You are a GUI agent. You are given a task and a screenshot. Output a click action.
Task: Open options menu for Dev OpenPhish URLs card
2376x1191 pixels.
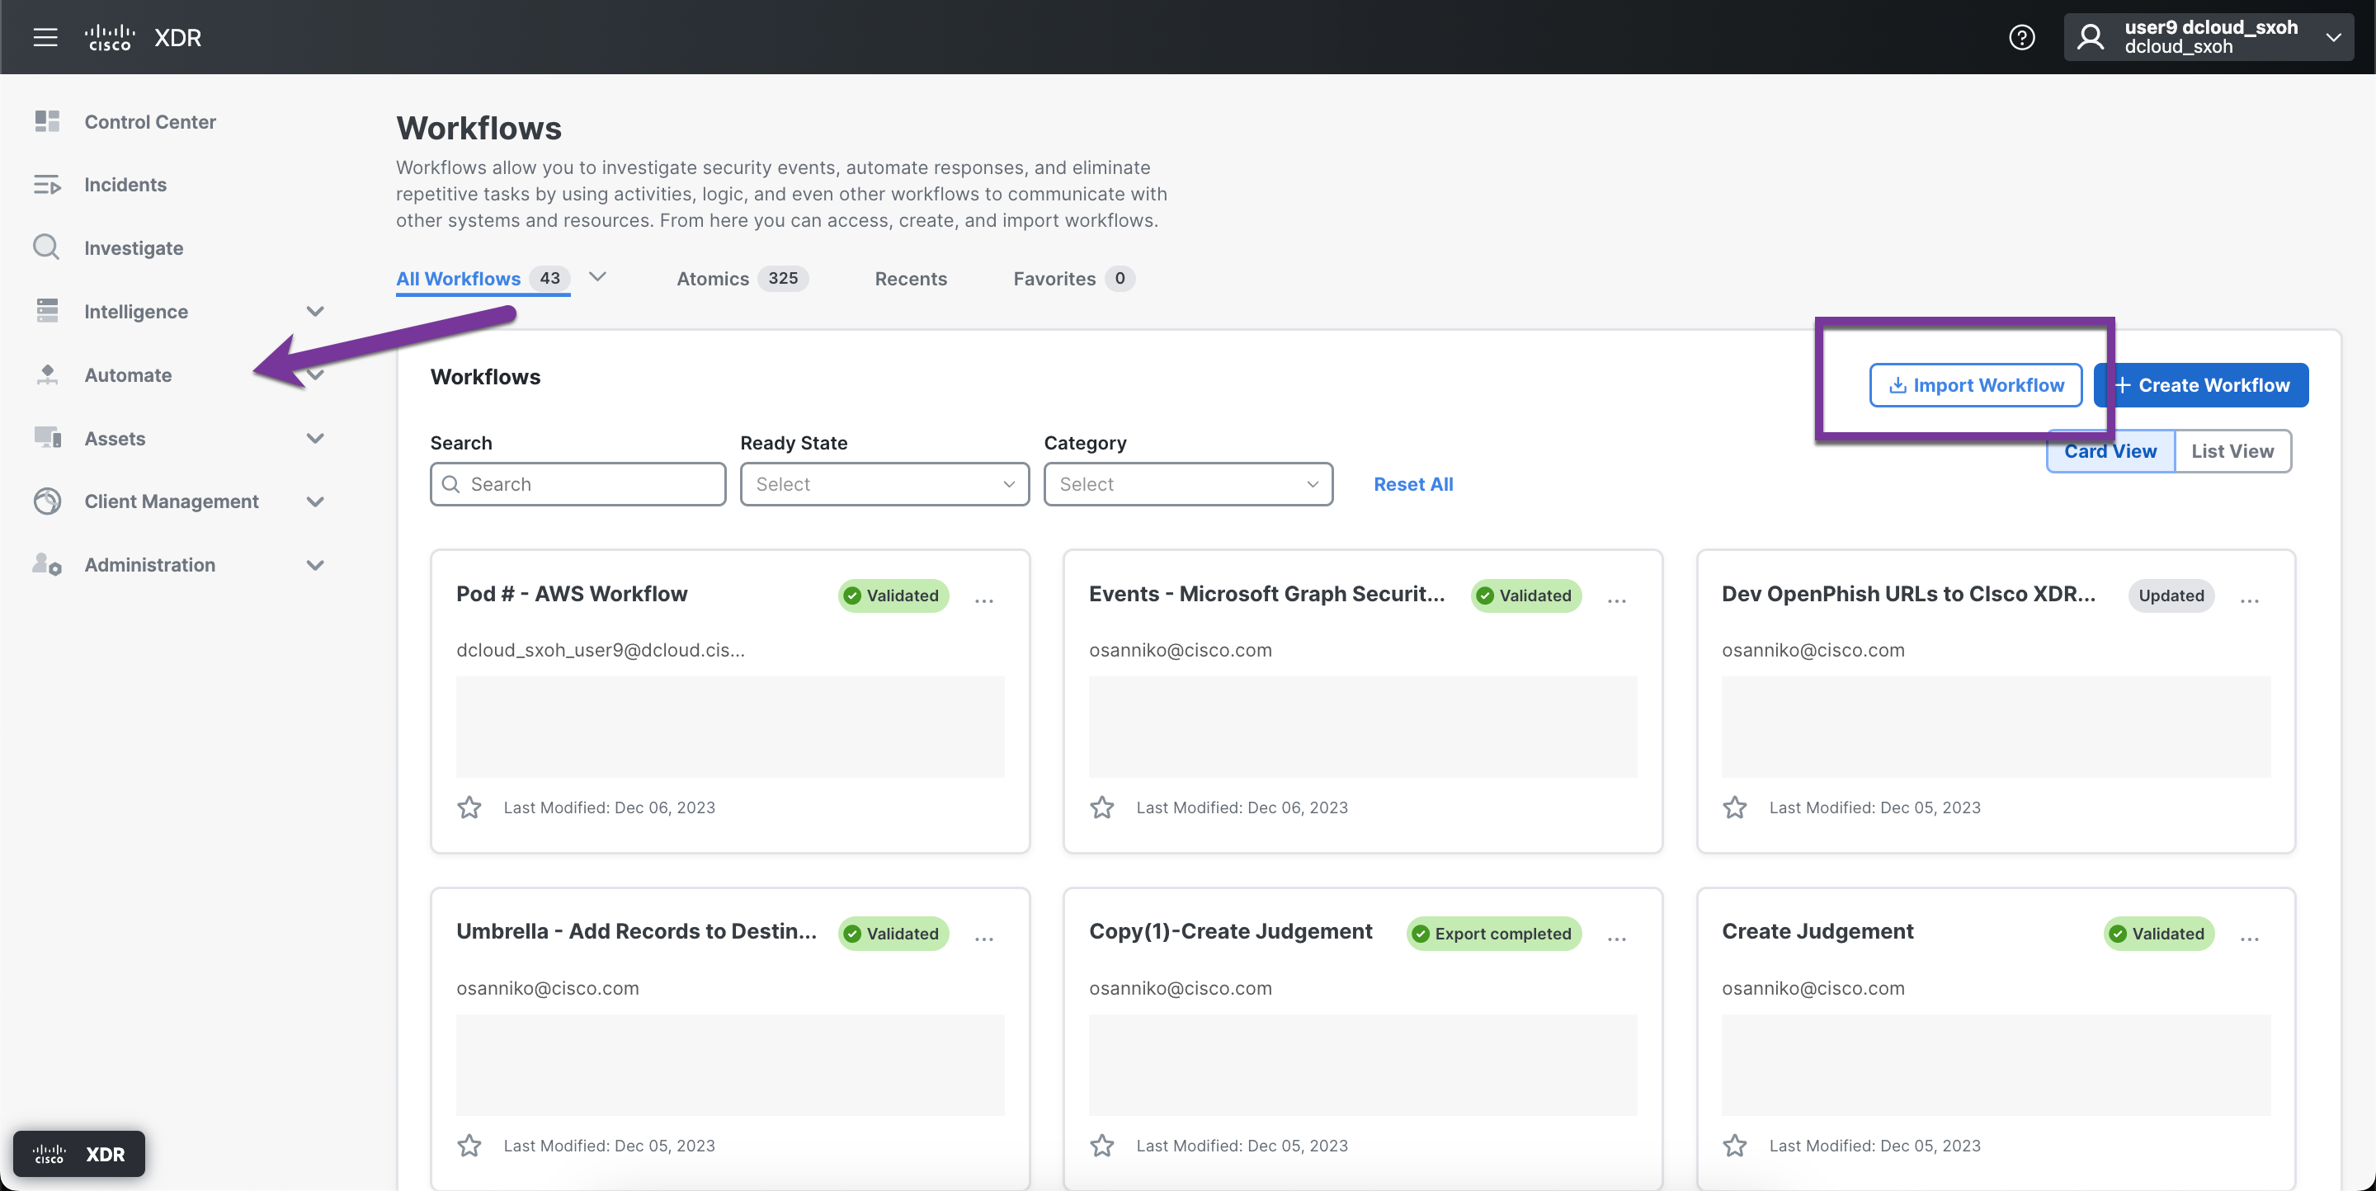tap(2250, 600)
